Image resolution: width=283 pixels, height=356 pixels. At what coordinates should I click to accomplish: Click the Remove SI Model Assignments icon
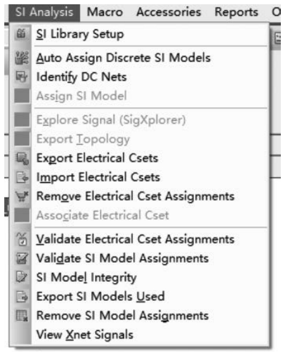pos(22,316)
